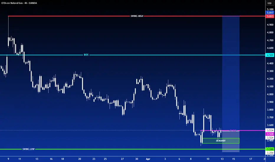Click the '17' date axis label

click(x=251, y=159)
